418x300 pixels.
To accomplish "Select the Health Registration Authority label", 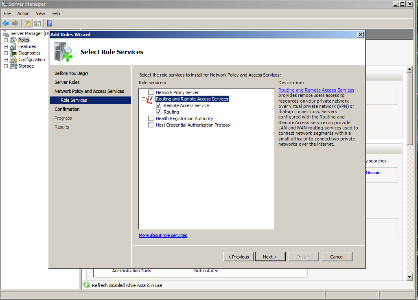I will pyautogui.click(x=184, y=118).
